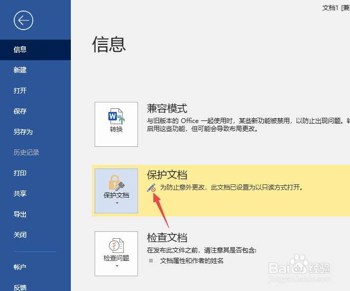Click the 文档属性和作者的姓名 item

192,261
